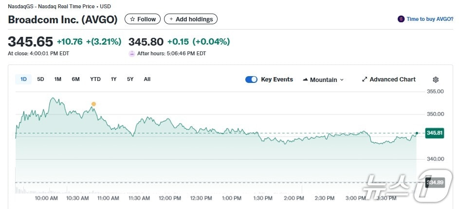This screenshot has height=209, width=459.
Task: Click the expand arrows Advanced Chart icon
Action: (365, 80)
